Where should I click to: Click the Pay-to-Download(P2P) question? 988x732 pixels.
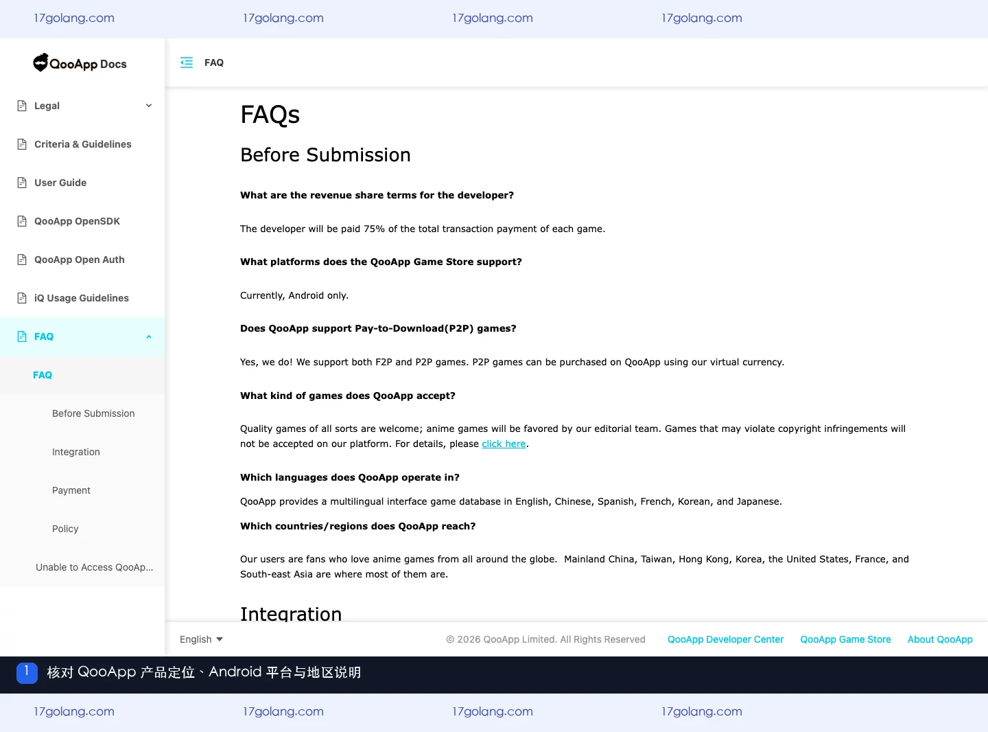point(378,328)
